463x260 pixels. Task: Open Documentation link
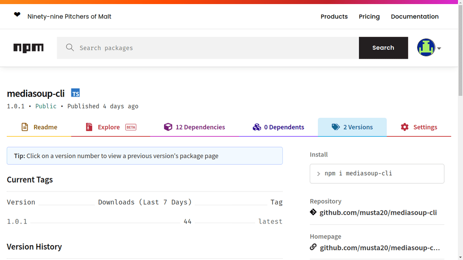click(x=415, y=17)
